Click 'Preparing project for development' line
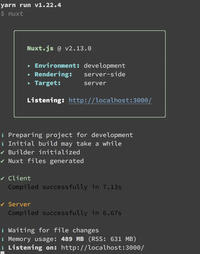This screenshot has height=254, width=200. pos(71,135)
